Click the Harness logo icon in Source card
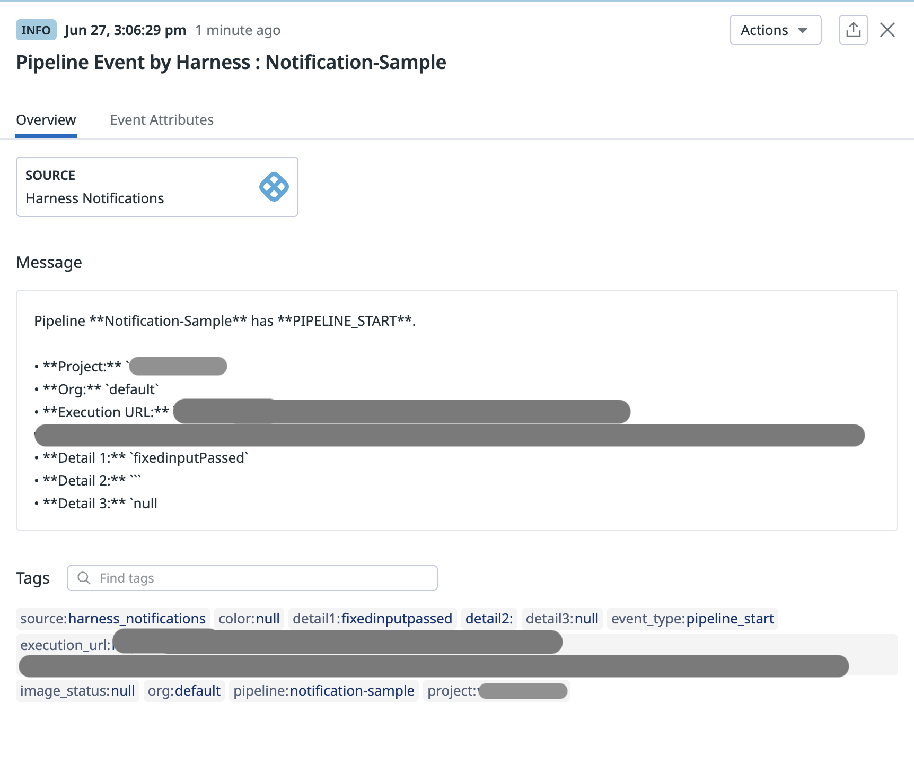 (x=274, y=187)
